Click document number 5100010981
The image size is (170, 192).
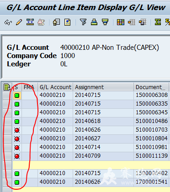[x=152, y=147]
